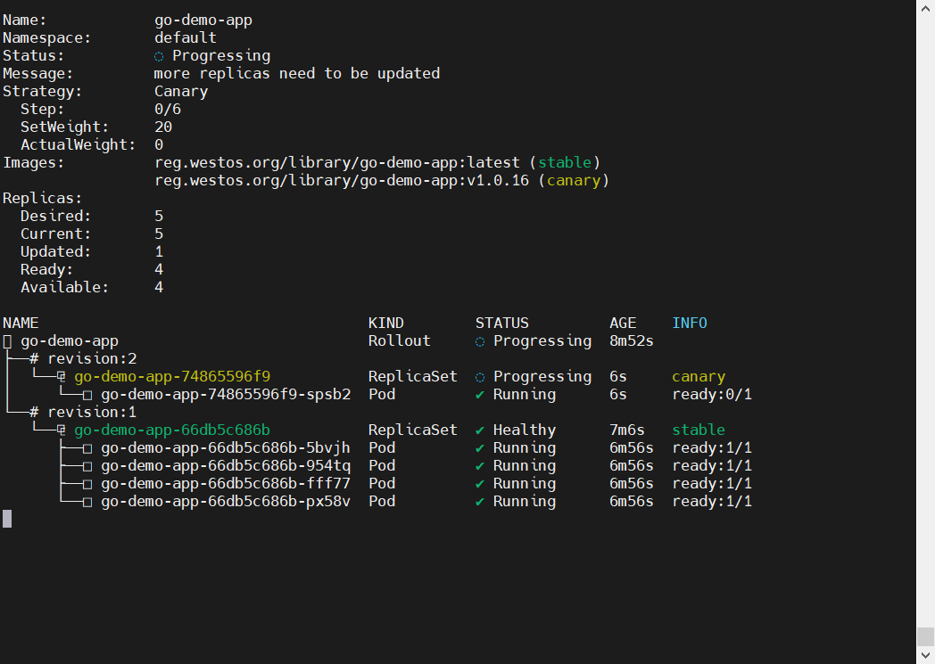The image size is (935, 664).
Task: Click the INFO column header
Action: pos(689,323)
